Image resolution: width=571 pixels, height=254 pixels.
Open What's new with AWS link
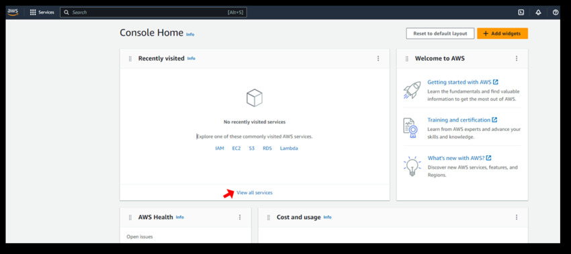(459, 158)
